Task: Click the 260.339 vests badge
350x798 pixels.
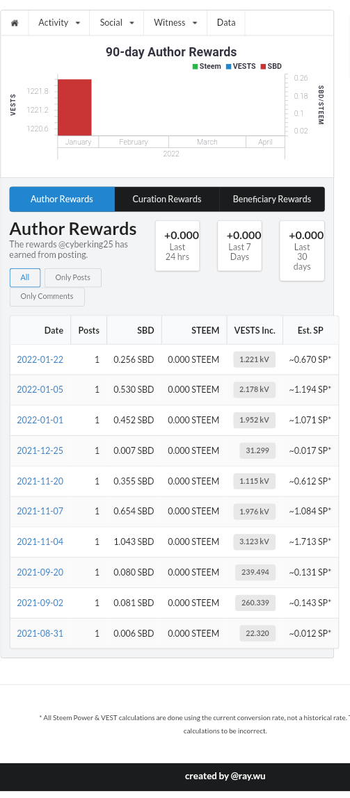Action: pos(255,603)
